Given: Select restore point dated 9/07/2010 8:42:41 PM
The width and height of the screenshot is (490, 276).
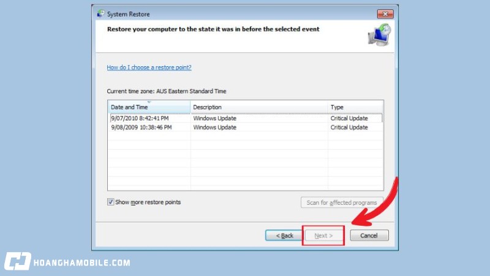Looking at the screenshot, I should tap(246, 118).
